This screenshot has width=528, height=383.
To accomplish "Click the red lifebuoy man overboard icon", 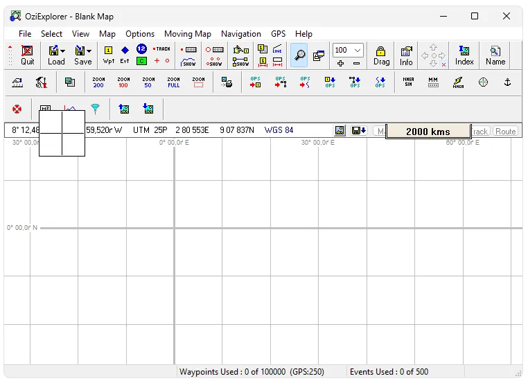I will pyautogui.click(x=17, y=109).
